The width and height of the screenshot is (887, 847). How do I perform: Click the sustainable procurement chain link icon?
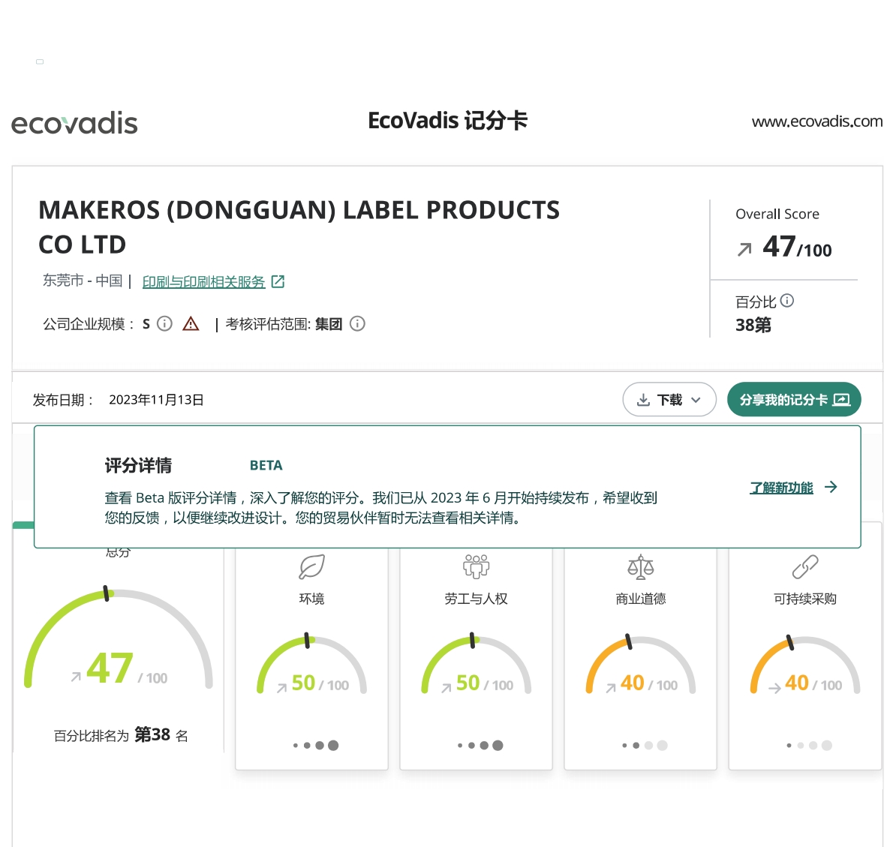tap(804, 567)
